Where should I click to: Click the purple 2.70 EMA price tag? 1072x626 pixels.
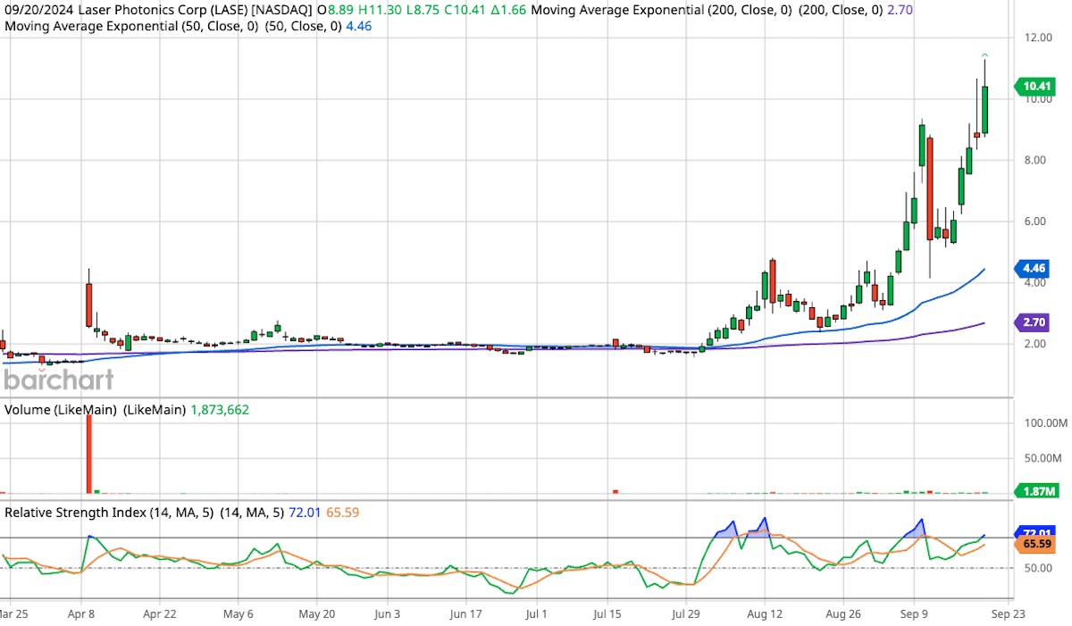(1033, 321)
